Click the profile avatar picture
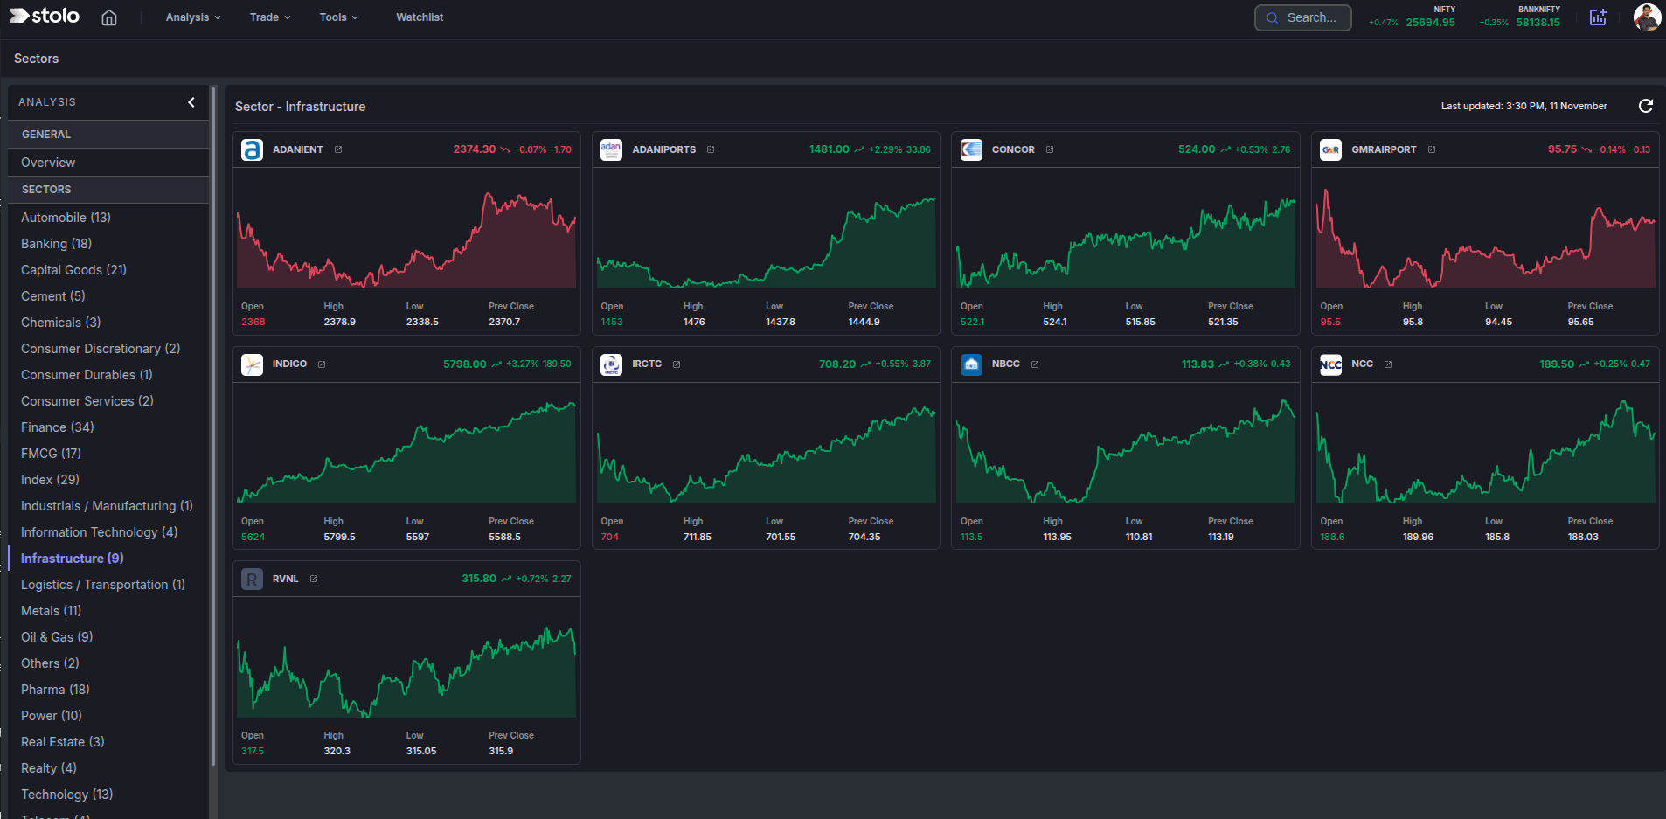1666x819 pixels. point(1647,17)
